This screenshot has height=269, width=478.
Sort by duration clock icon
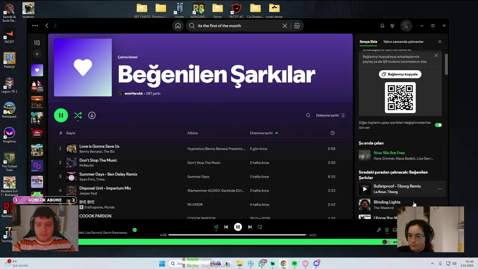tap(332, 133)
